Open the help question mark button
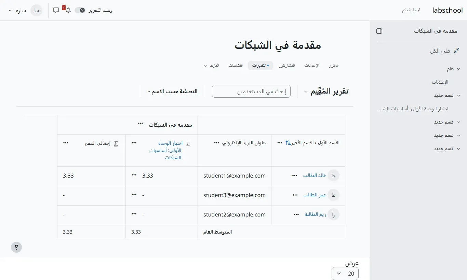 pyautogui.click(x=16, y=247)
